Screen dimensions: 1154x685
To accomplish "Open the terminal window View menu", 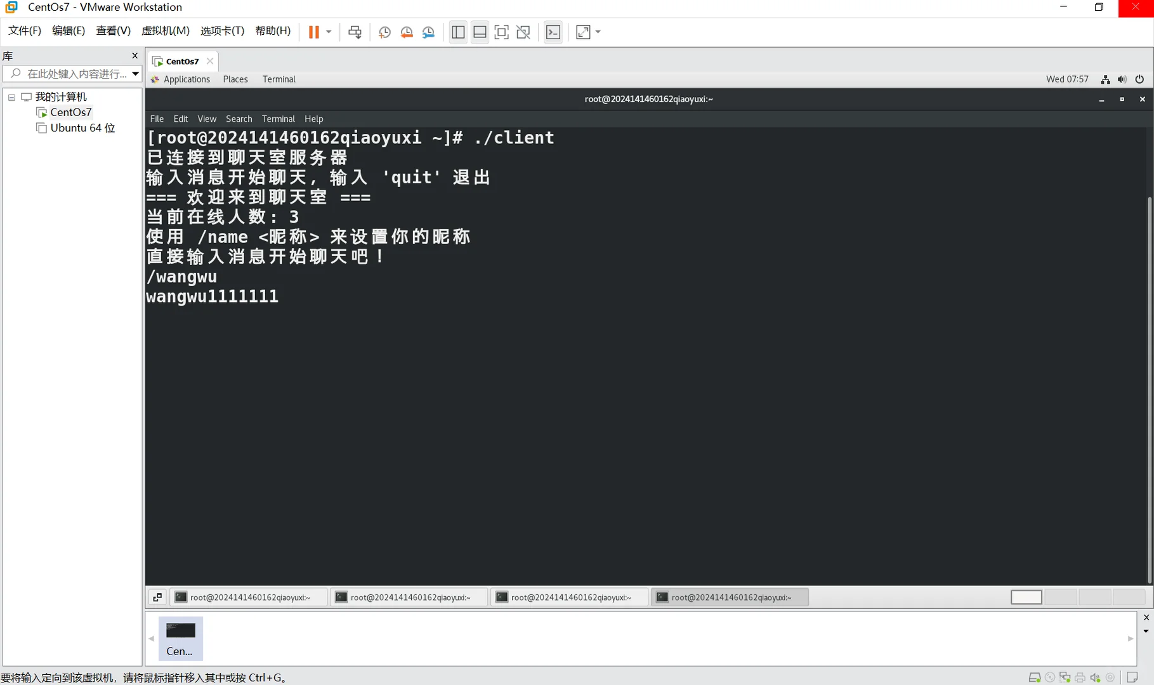I will 207,119.
